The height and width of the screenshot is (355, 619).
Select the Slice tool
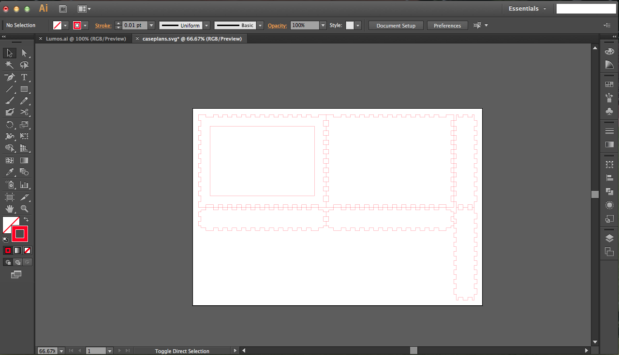(x=24, y=197)
